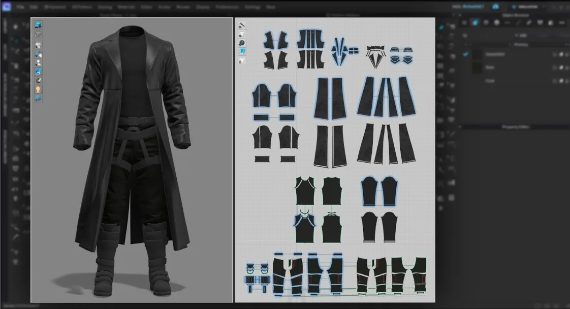The image size is (570, 309).
Task: Click the white avatar figure icon in 3D toolbar
Action: point(38,63)
